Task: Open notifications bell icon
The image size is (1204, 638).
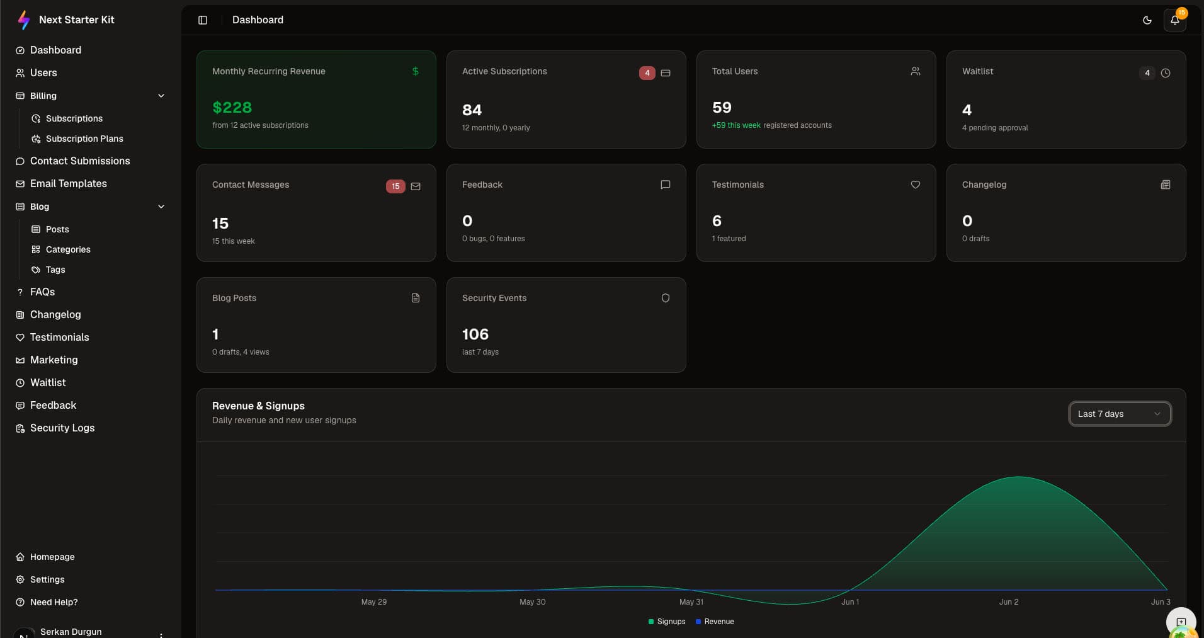Action: point(1175,20)
